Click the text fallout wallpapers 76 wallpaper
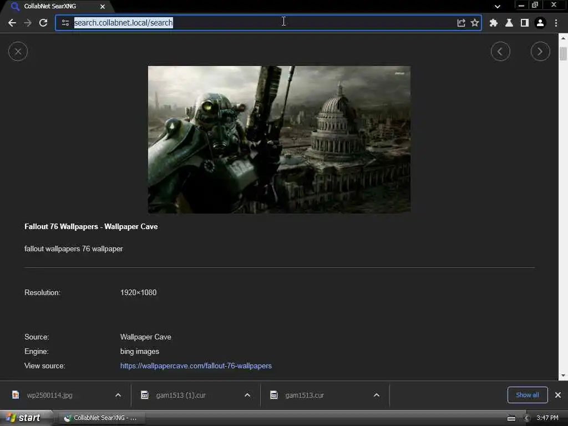This screenshot has width=568, height=426. pos(74,249)
